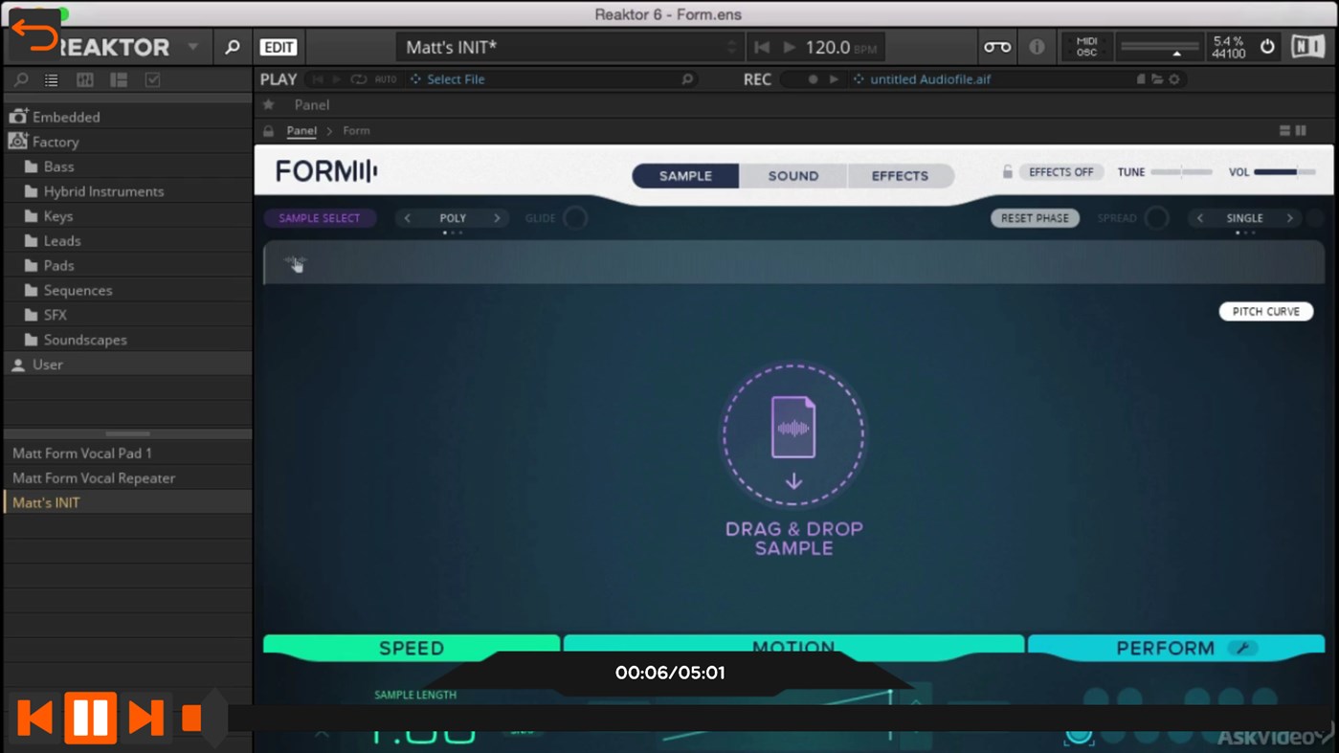Open the Leads folder

(x=127, y=241)
